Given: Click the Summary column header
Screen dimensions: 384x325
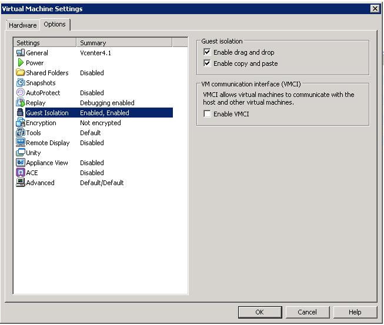Looking at the screenshot, I should tap(124, 43).
